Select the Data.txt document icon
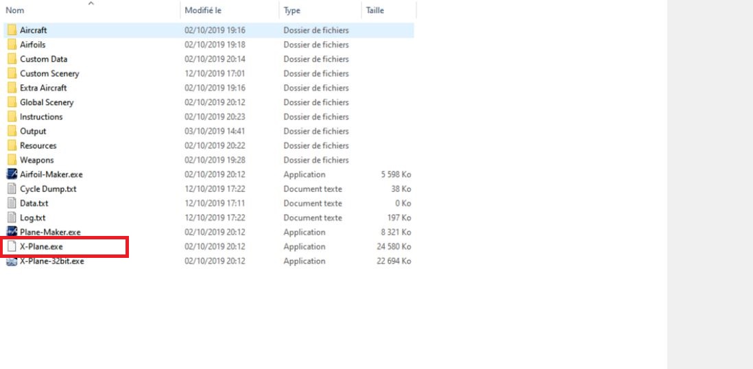Viewport: 753px width, 369px height. point(12,203)
